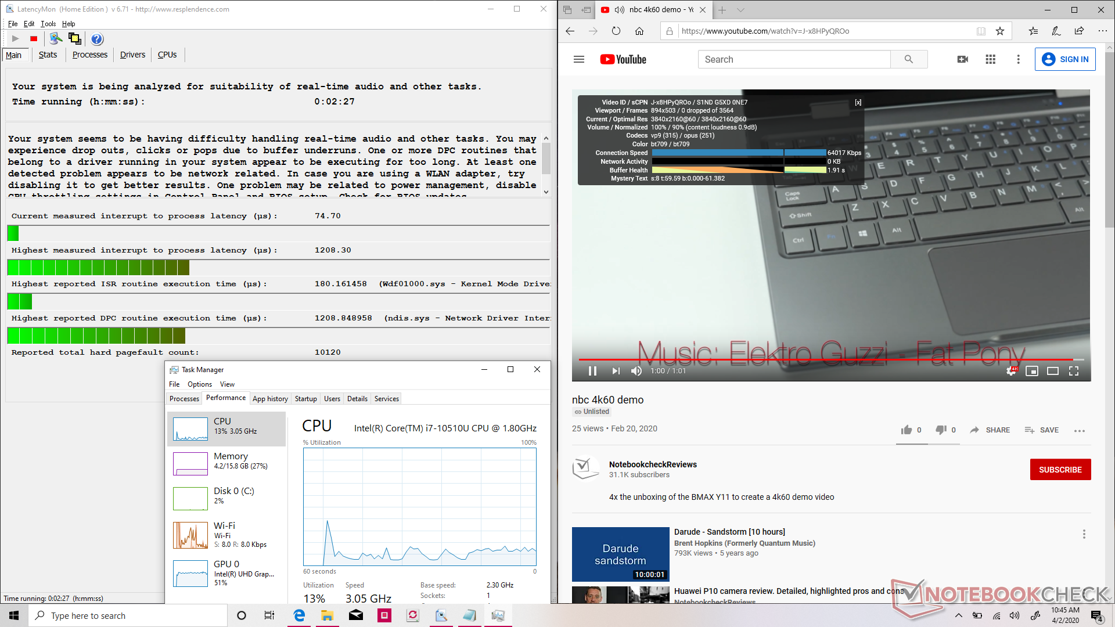The image size is (1115, 627).
Task: Click SHARE under the video
Action: tap(990, 430)
